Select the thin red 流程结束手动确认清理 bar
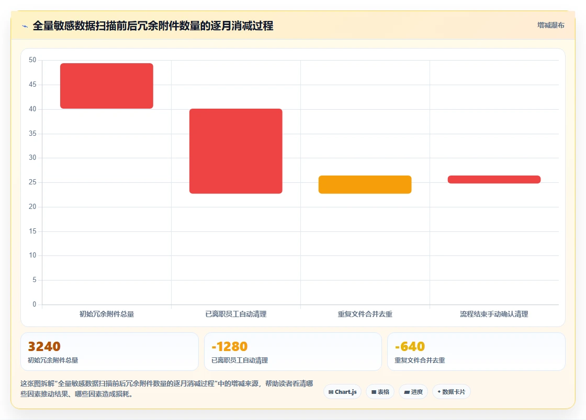The image size is (586, 420). tap(494, 179)
